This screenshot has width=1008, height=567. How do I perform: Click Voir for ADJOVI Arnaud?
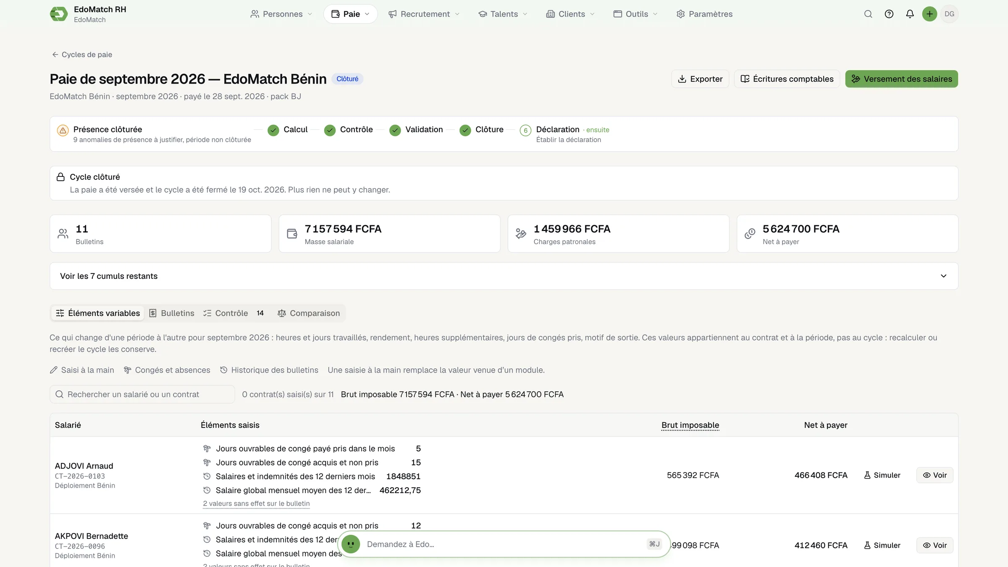[x=935, y=475]
